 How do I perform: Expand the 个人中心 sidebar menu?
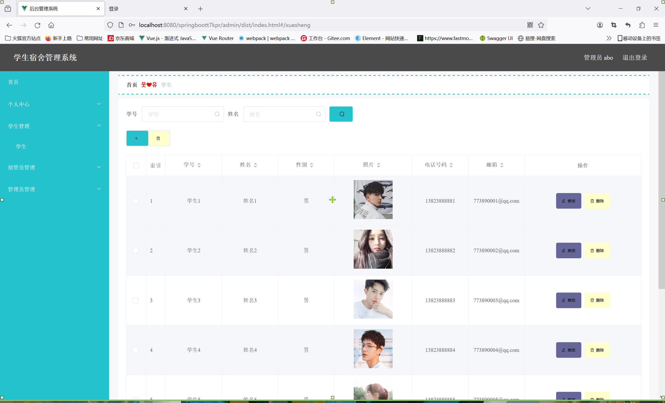[55, 104]
